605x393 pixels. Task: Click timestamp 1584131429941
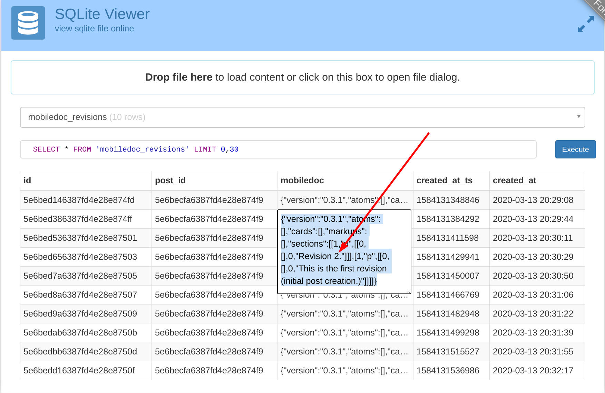coord(448,257)
